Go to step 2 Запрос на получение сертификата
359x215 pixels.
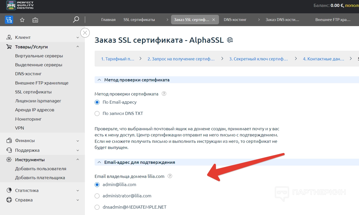tap(181, 59)
